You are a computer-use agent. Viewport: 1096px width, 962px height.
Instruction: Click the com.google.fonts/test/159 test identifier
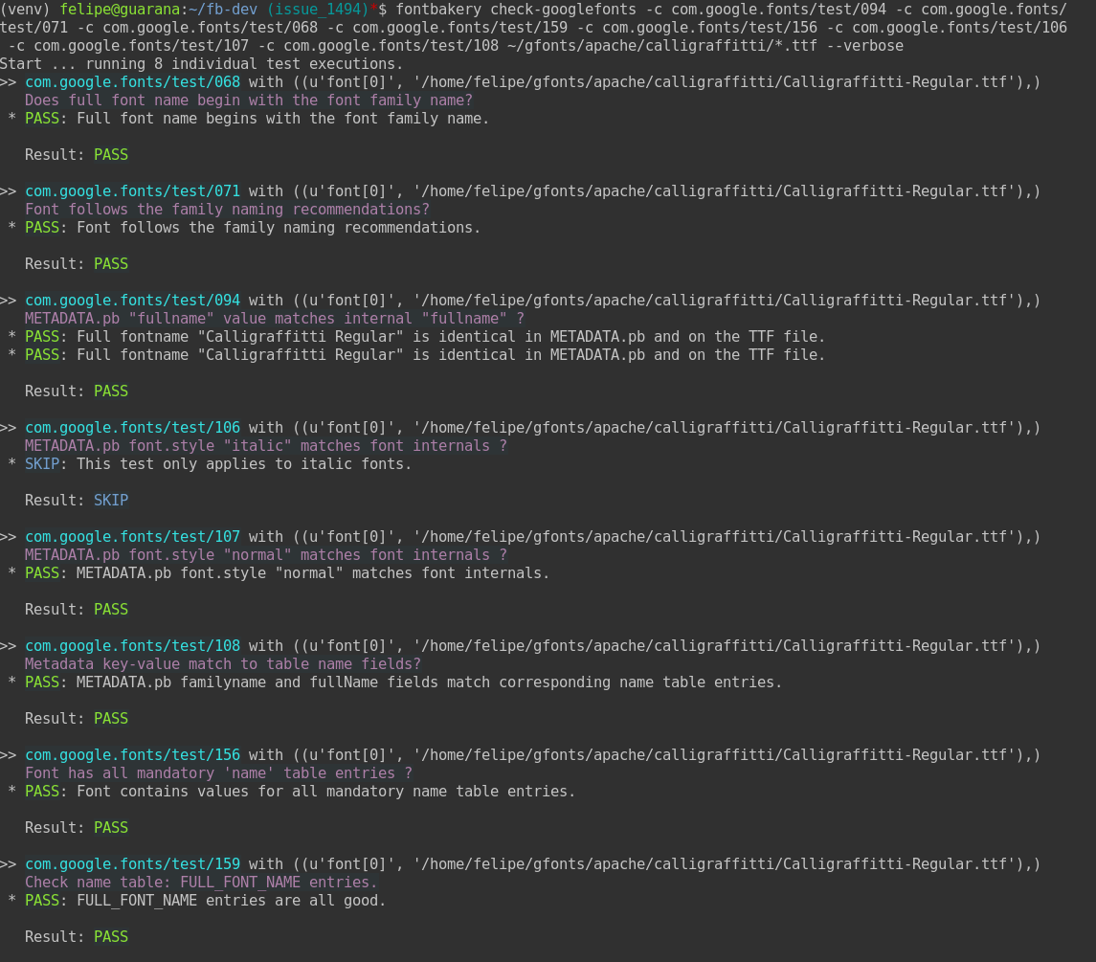pyautogui.click(x=132, y=863)
